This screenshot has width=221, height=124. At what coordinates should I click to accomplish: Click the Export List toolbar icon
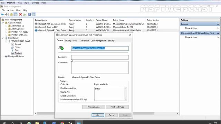[x=25, y=14]
